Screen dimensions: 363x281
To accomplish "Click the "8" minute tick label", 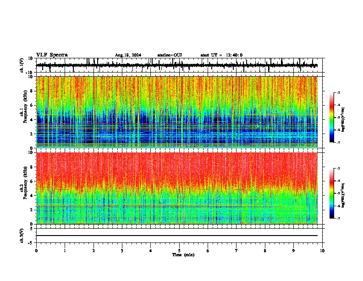I will [x=265, y=251].
